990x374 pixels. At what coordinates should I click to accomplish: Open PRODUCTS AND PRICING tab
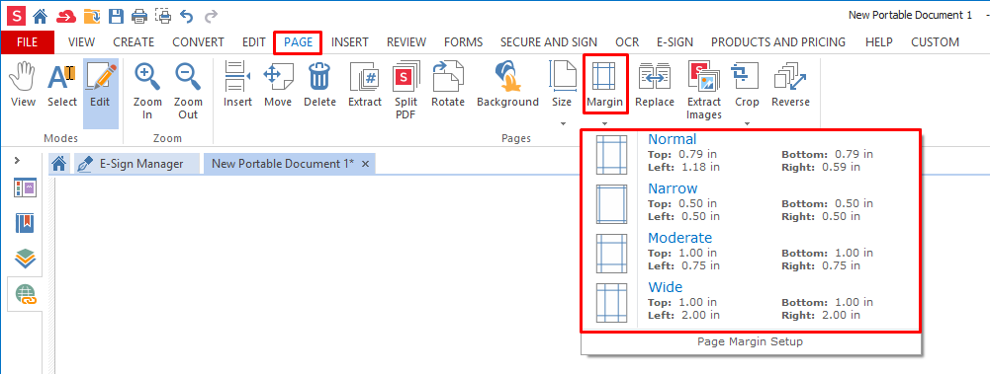point(777,42)
